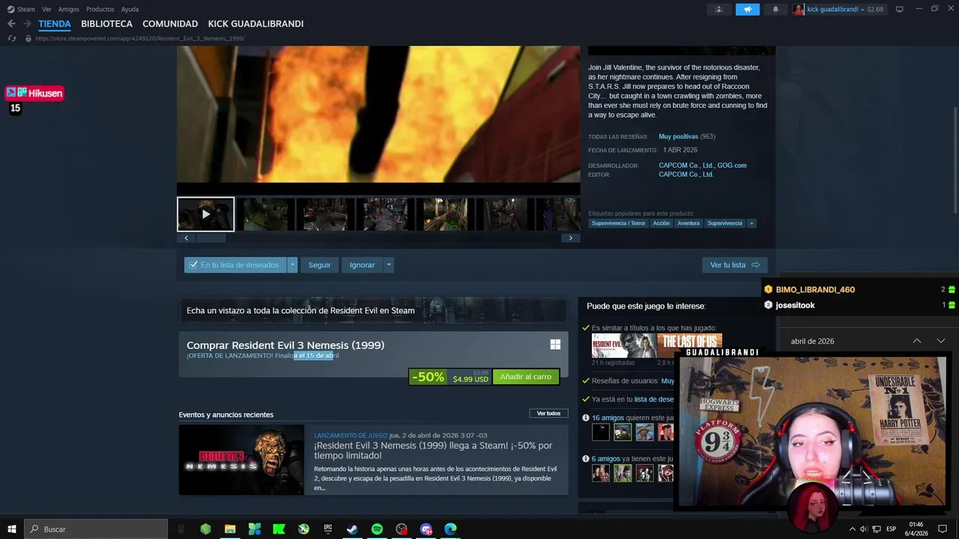The height and width of the screenshot is (539, 959).
Task: Click the Seguir button
Action: pos(319,265)
